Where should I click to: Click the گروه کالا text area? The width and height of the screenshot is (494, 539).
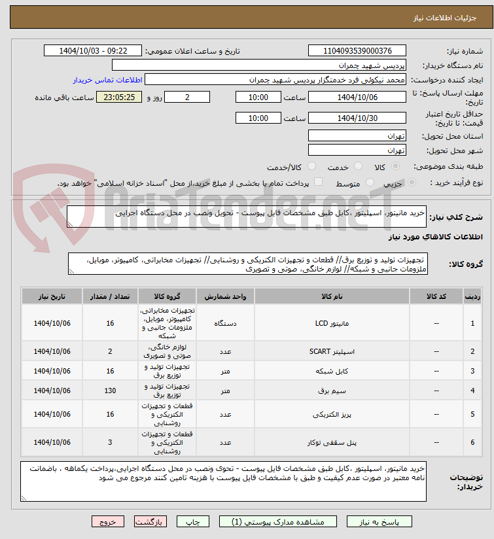248,264
